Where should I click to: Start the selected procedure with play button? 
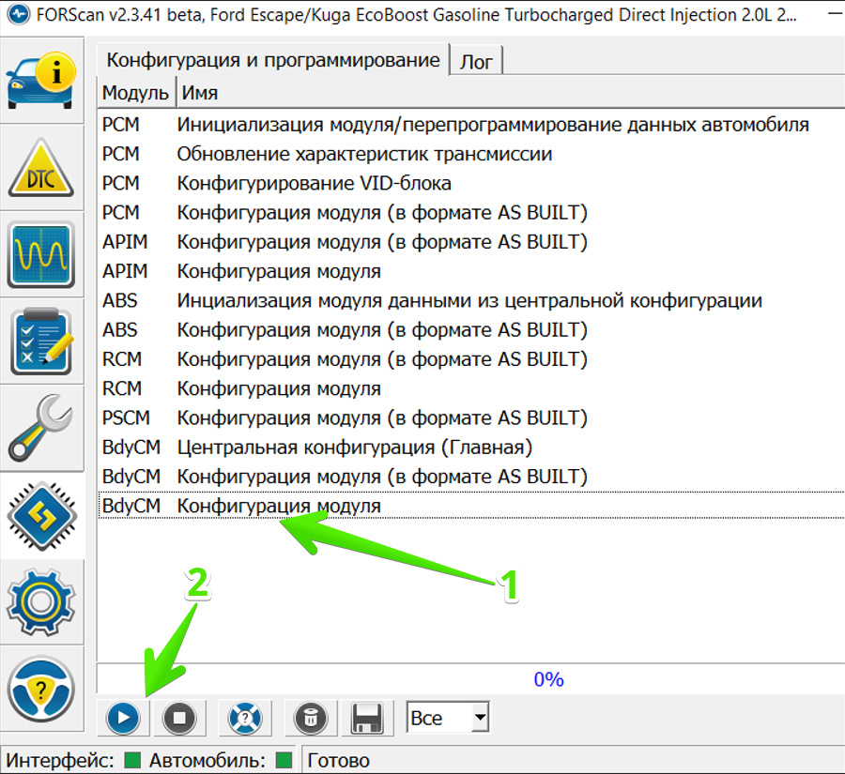[123, 718]
